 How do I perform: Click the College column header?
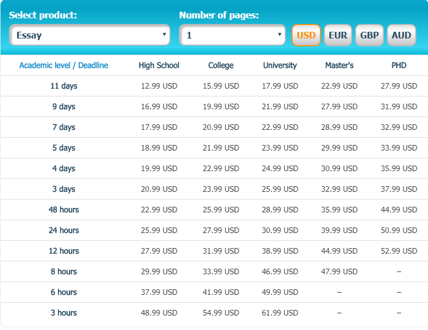coord(221,66)
